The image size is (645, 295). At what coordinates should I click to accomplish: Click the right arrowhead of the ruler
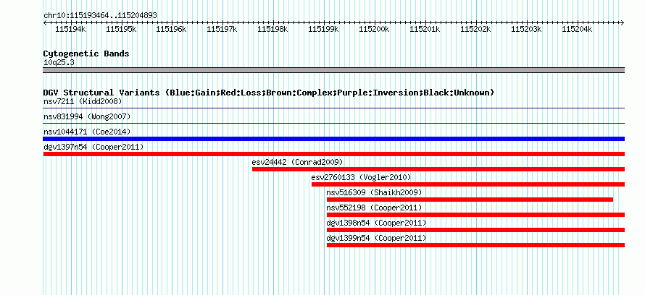point(623,22)
